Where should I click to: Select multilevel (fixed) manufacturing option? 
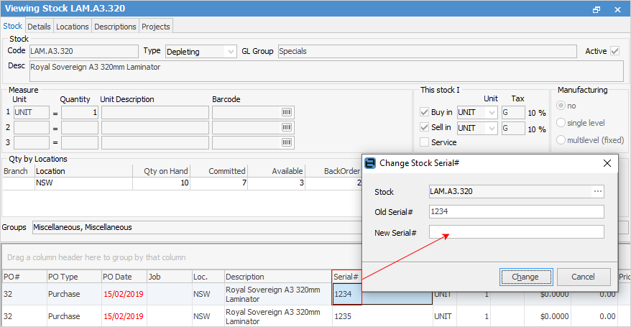(x=562, y=139)
